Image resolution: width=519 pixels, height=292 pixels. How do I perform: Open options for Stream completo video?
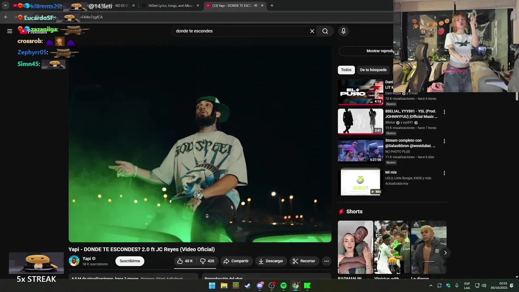click(444, 141)
